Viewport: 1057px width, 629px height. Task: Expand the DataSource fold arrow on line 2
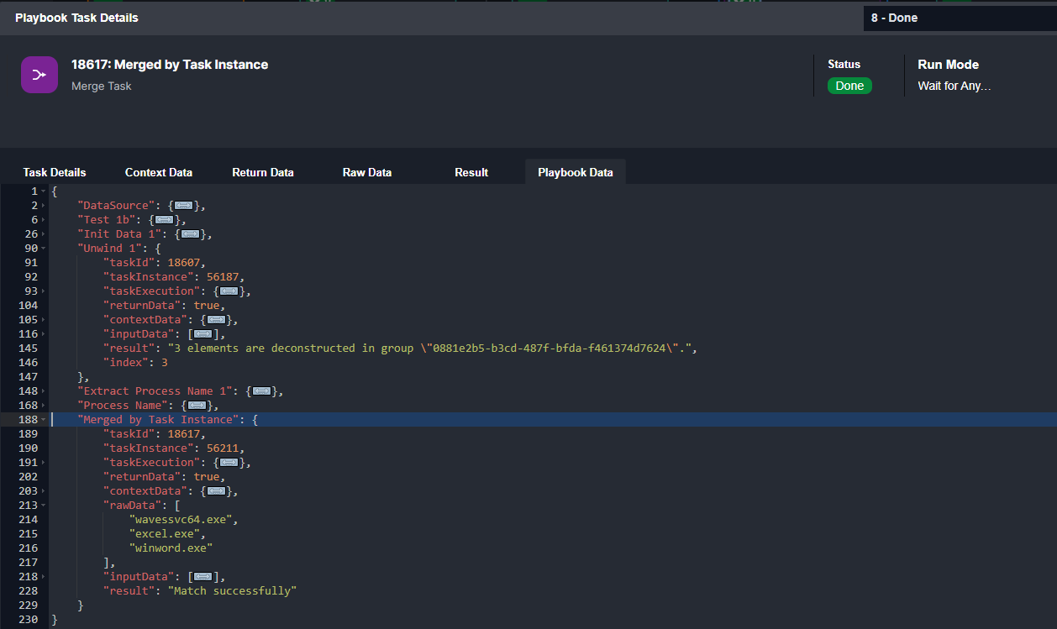click(43, 206)
